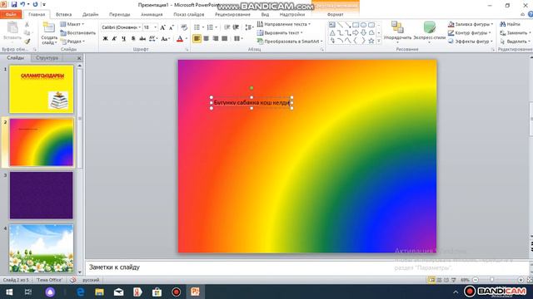The image size is (533, 299).
Task: Click the Создать слайд new slide icon
Action: coord(49,27)
